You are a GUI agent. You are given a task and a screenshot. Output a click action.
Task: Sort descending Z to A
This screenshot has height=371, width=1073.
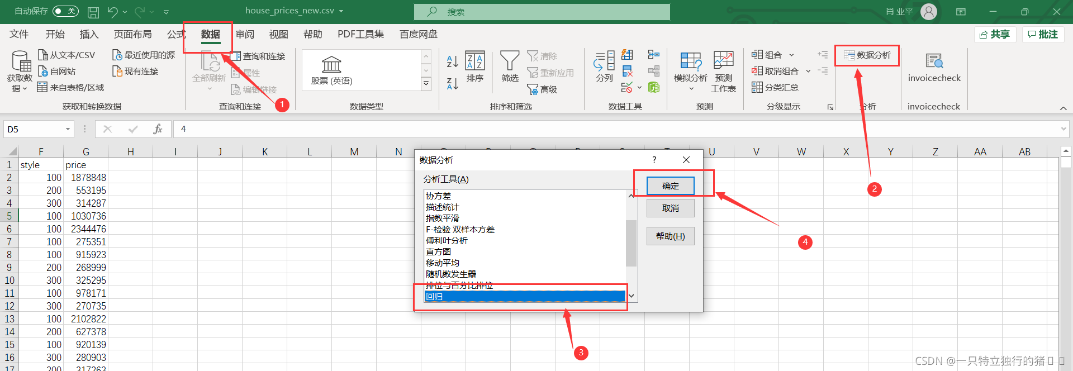[453, 84]
